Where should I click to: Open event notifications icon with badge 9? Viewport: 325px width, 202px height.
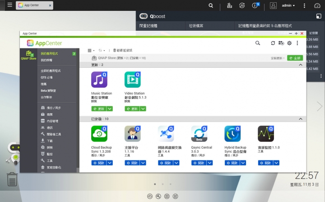click(x=255, y=5)
